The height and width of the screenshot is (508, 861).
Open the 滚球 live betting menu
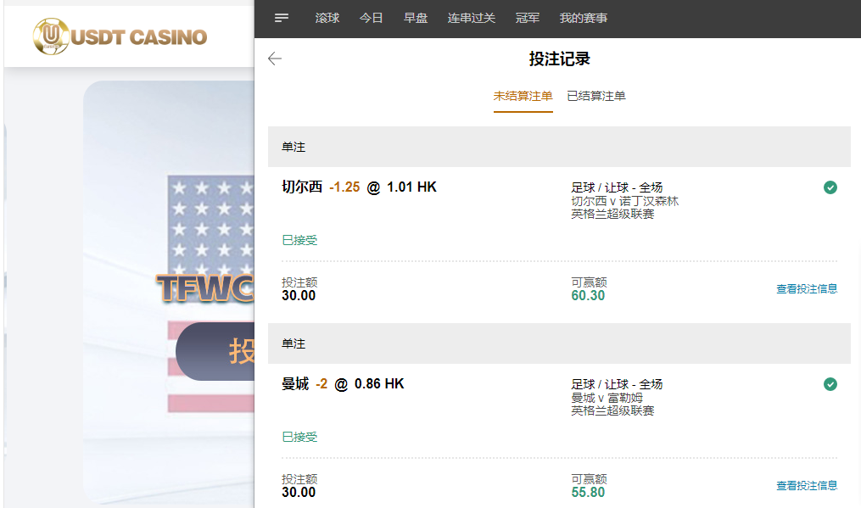coord(327,18)
